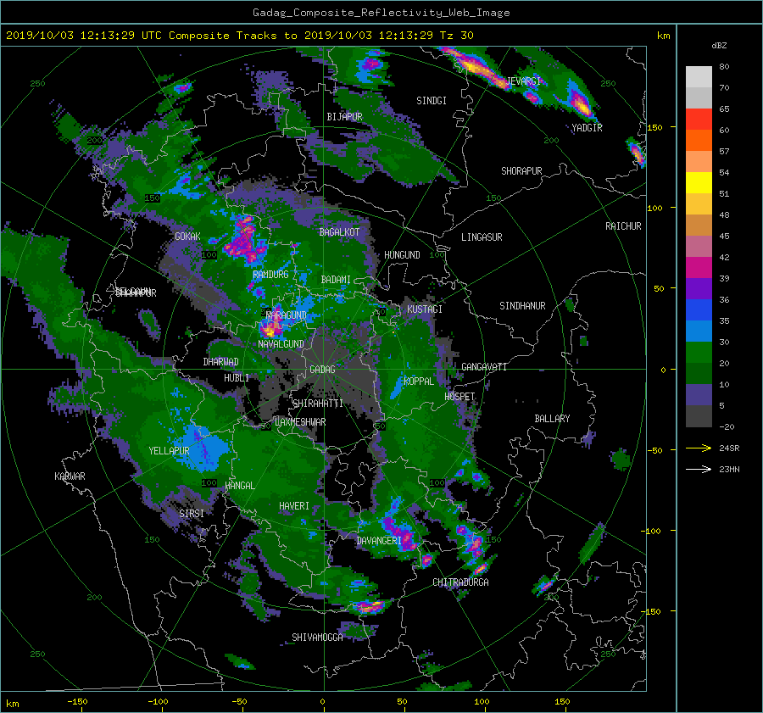Click the white 23MN arrow legend icon
The image size is (763, 713).
click(x=699, y=470)
